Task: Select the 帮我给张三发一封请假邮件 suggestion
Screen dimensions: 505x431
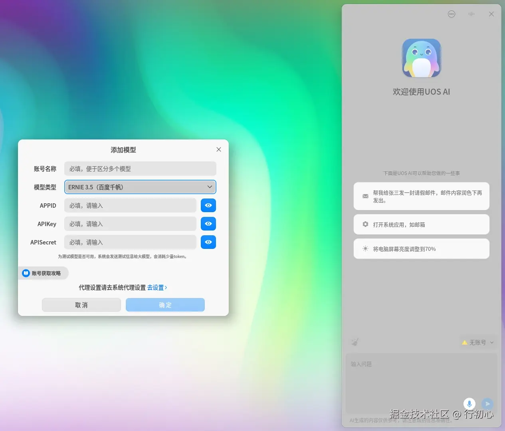Action: (422, 196)
